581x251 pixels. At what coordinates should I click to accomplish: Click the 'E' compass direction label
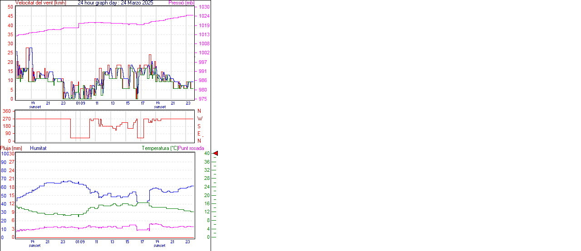pos(199,134)
